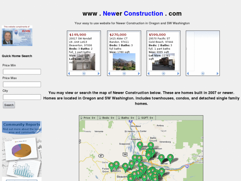Go to next slide on $599,000 listing card

point(178,73)
